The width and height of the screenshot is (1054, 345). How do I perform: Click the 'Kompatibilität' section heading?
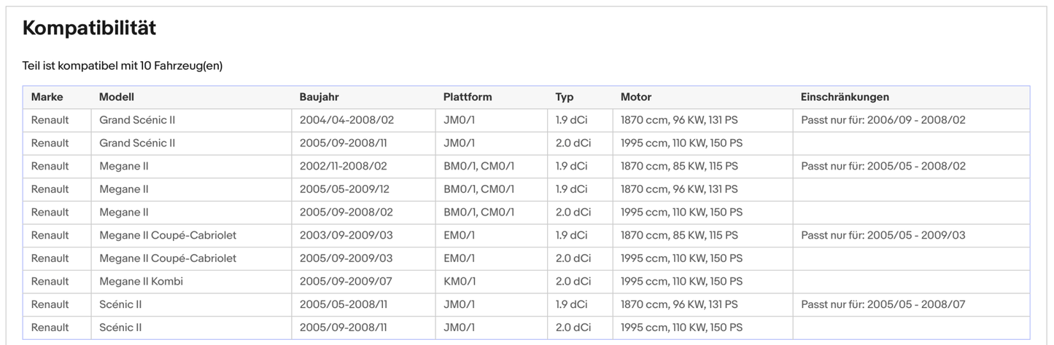pos(89,28)
